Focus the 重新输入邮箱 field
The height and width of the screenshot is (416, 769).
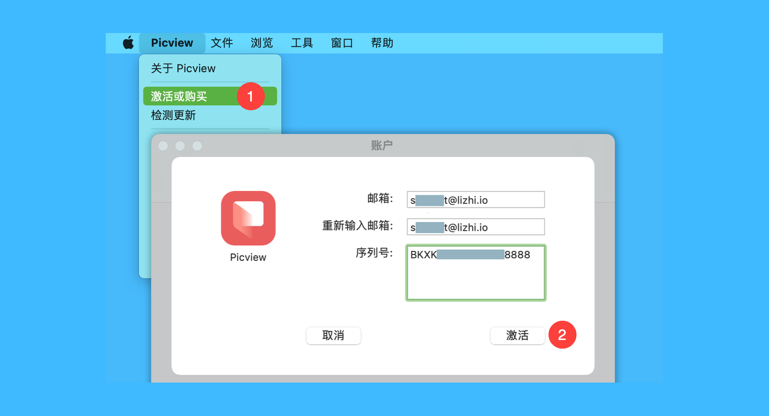tap(476, 227)
